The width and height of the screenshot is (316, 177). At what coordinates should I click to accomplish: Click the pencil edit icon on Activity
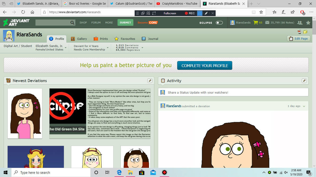pyautogui.click(x=304, y=81)
